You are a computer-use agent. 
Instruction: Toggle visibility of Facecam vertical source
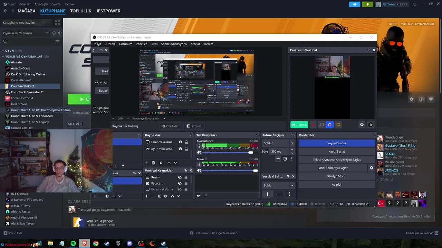click(x=180, y=183)
